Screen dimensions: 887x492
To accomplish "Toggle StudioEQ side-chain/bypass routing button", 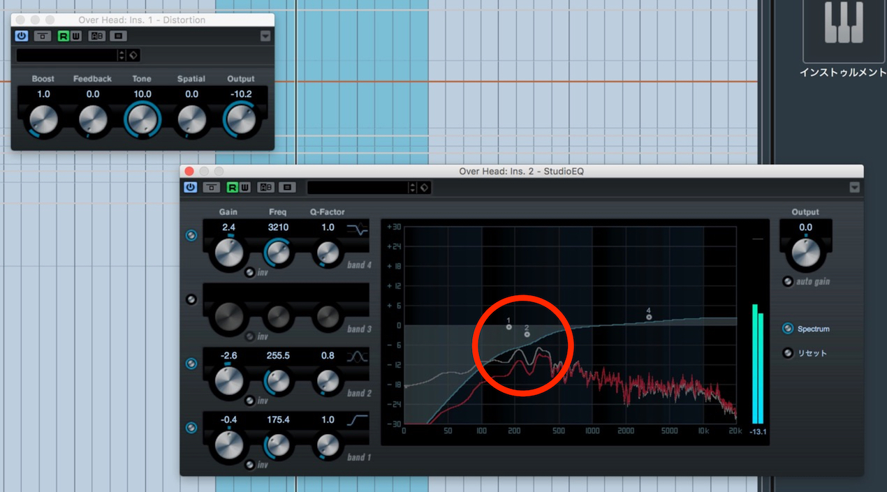I will 212,187.
